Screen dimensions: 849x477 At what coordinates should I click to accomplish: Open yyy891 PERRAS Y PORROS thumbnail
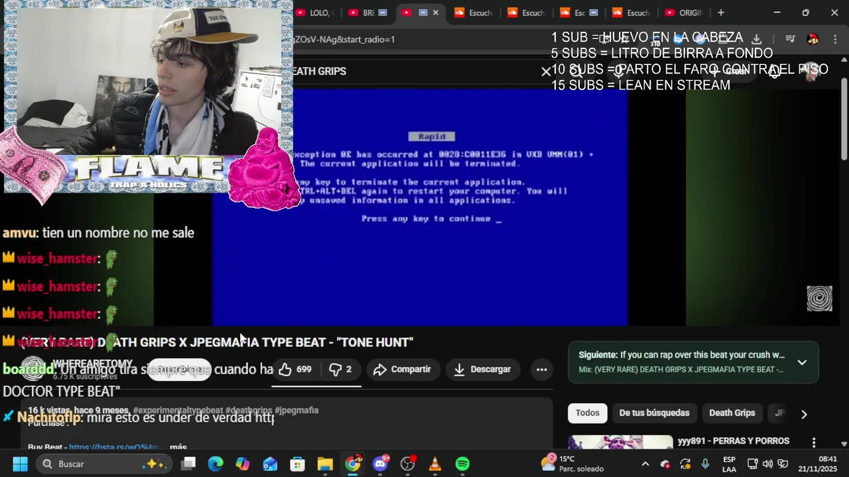620,443
